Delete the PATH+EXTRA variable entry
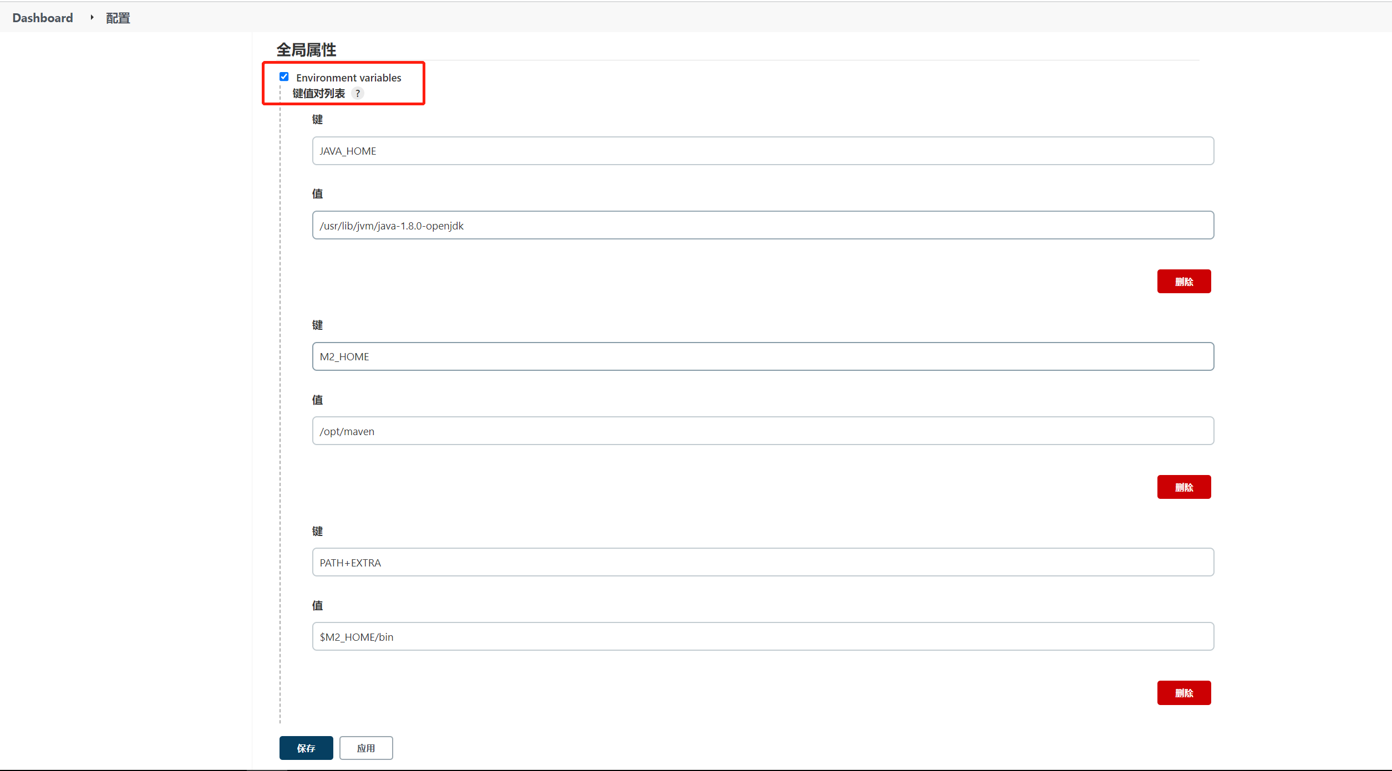The width and height of the screenshot is (1392, 771). pos(1183,693)
